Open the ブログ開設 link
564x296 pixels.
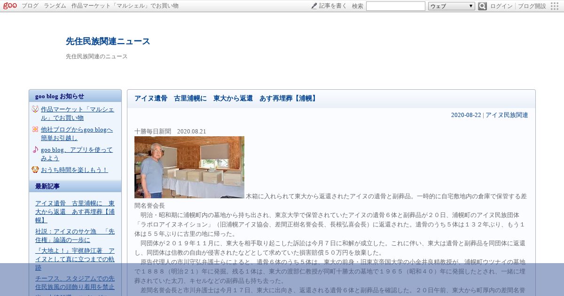point(532,6)
